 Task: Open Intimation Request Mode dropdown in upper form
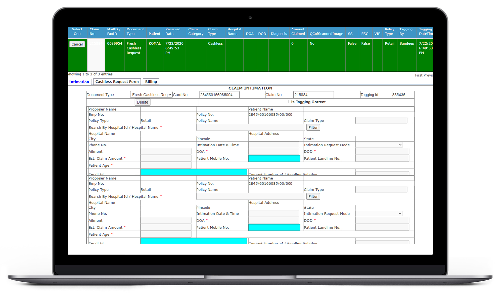point(379,145)
